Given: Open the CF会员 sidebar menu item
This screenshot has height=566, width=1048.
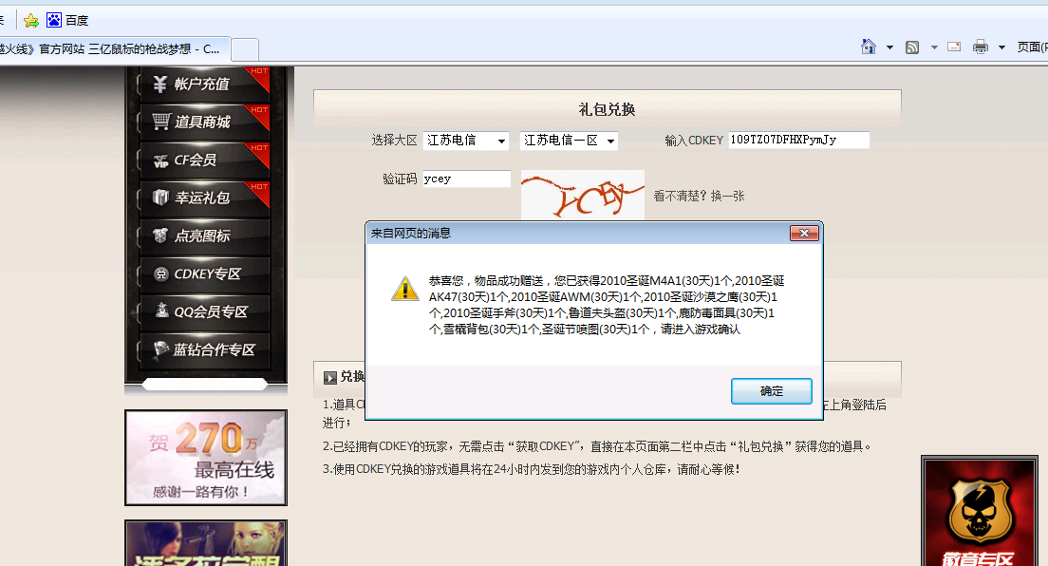Looking at the screenshot, I should [204, 160].
